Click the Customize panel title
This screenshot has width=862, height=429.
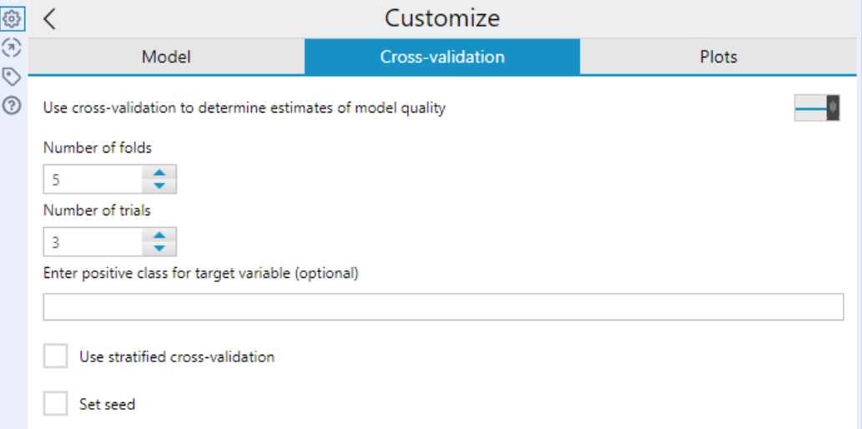(442, 18)
